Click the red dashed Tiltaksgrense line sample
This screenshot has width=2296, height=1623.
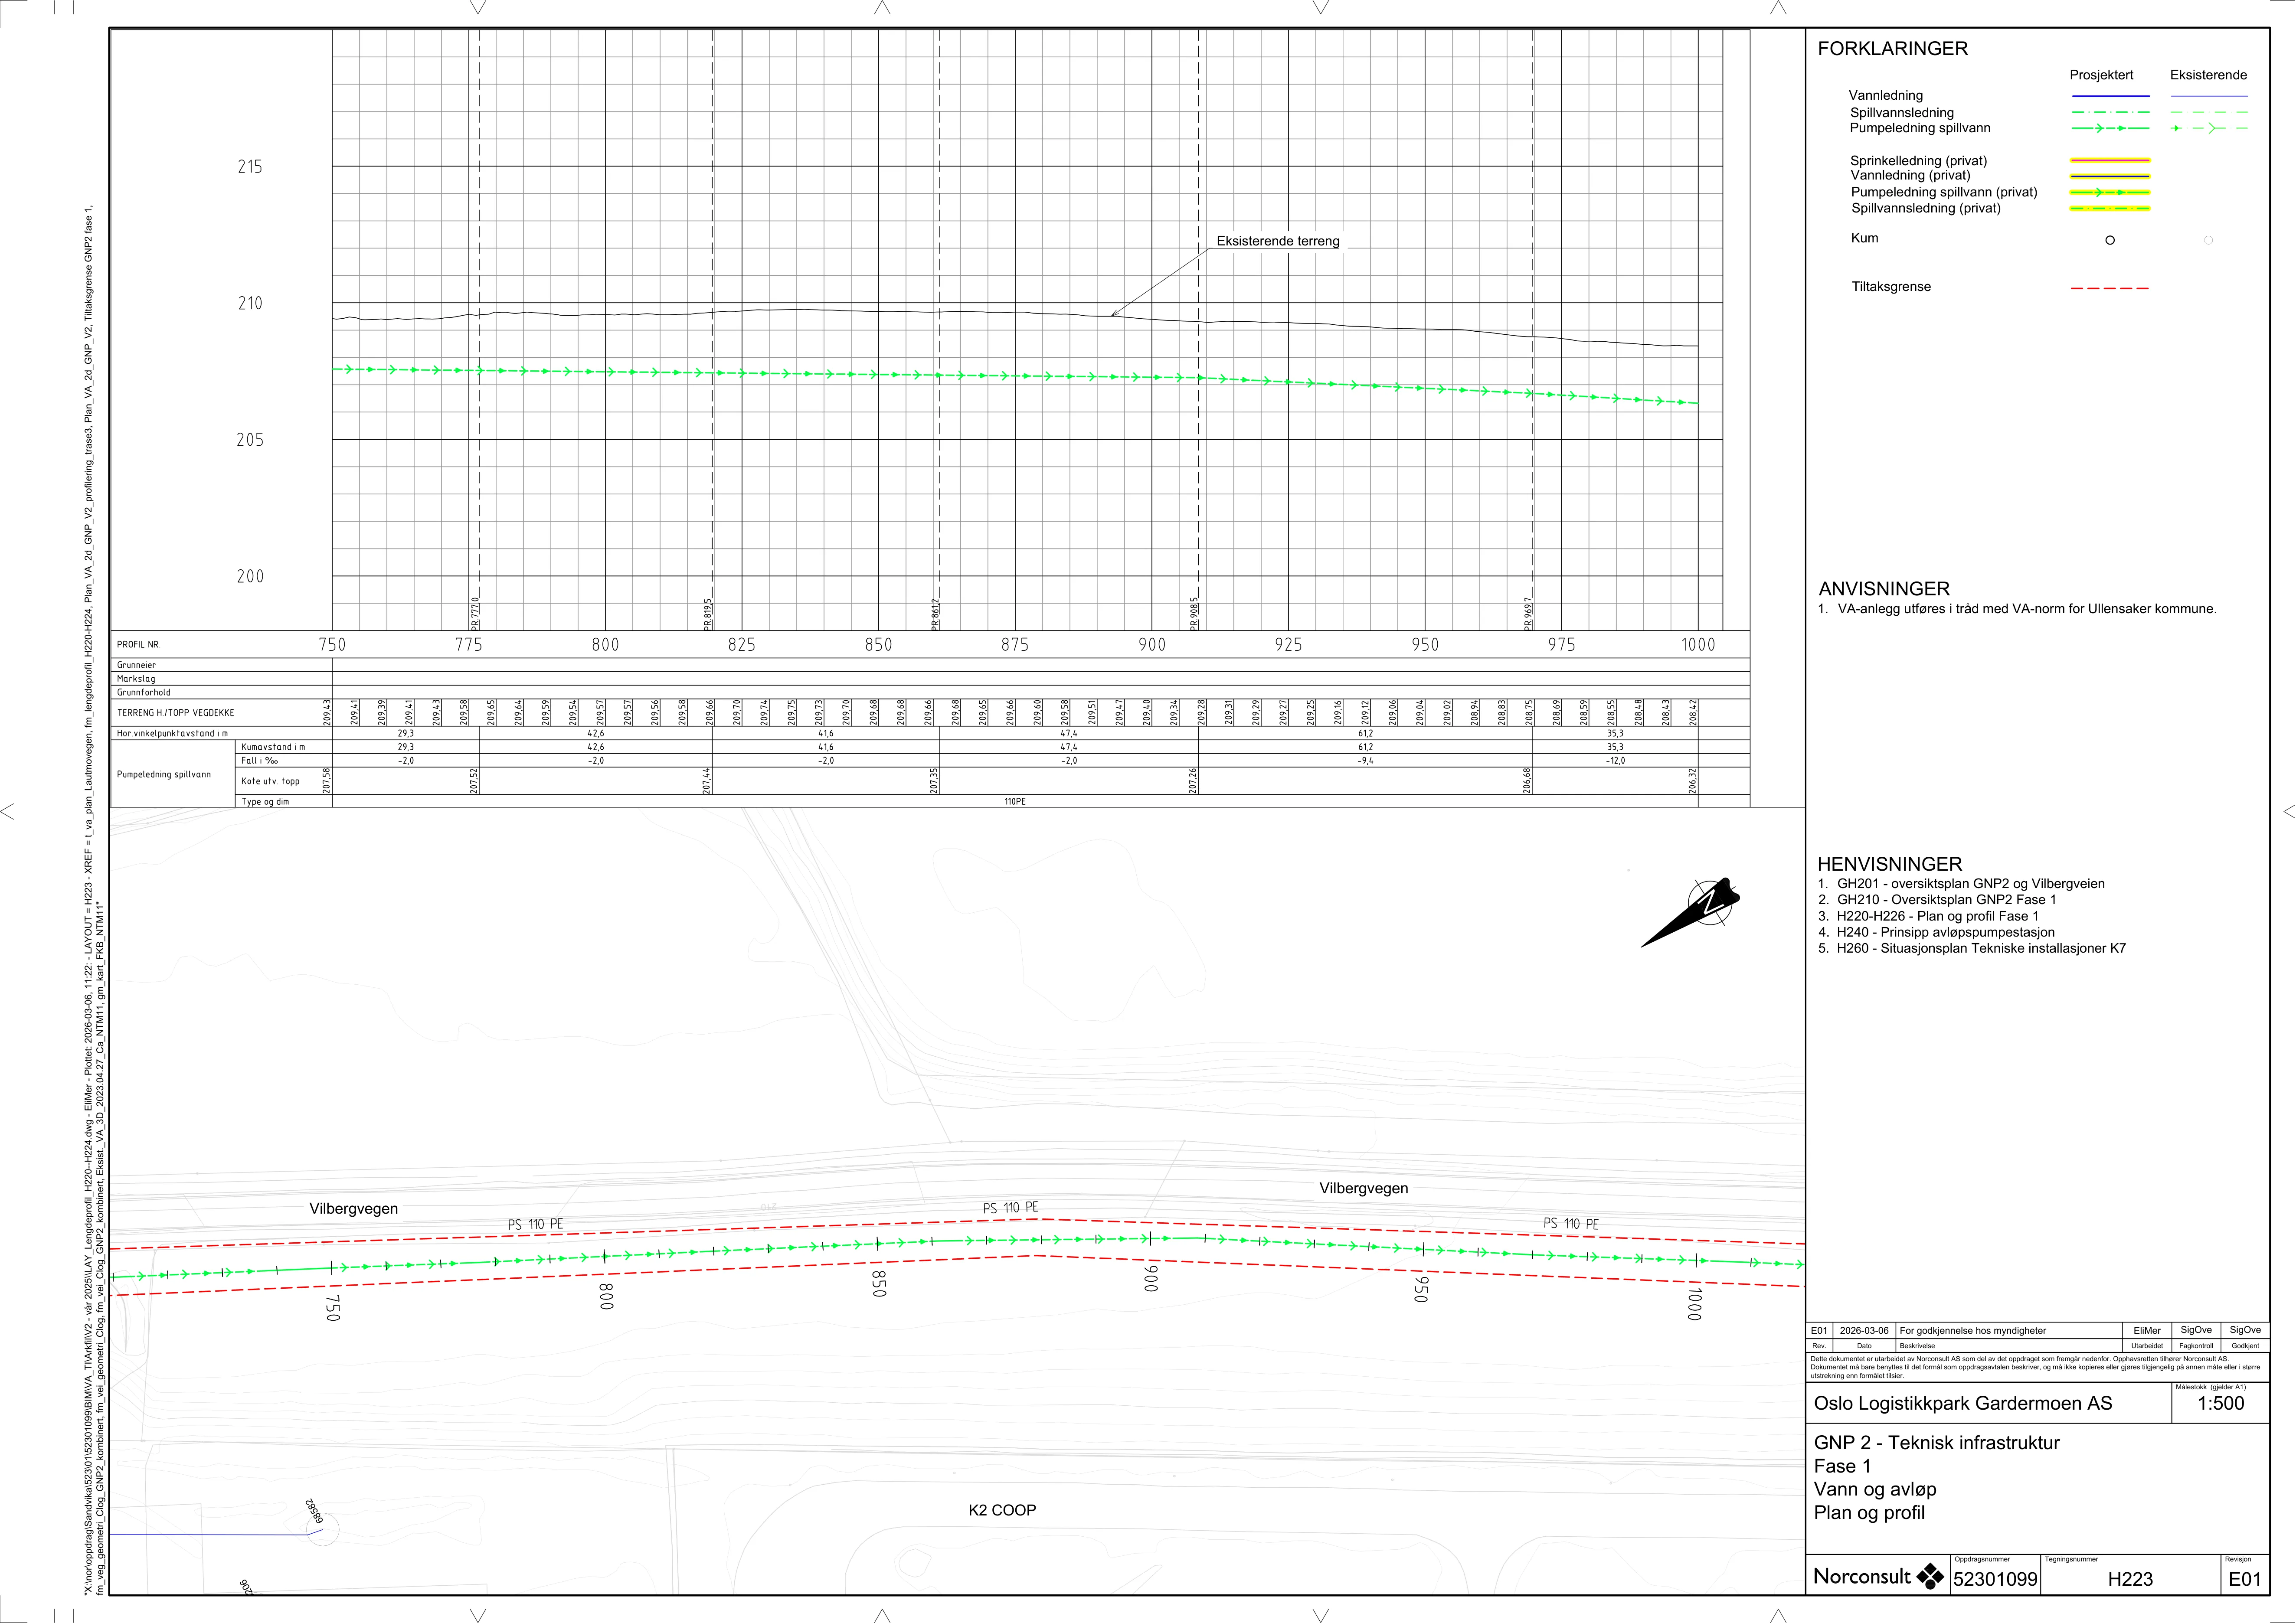[x=2110, y=288]
